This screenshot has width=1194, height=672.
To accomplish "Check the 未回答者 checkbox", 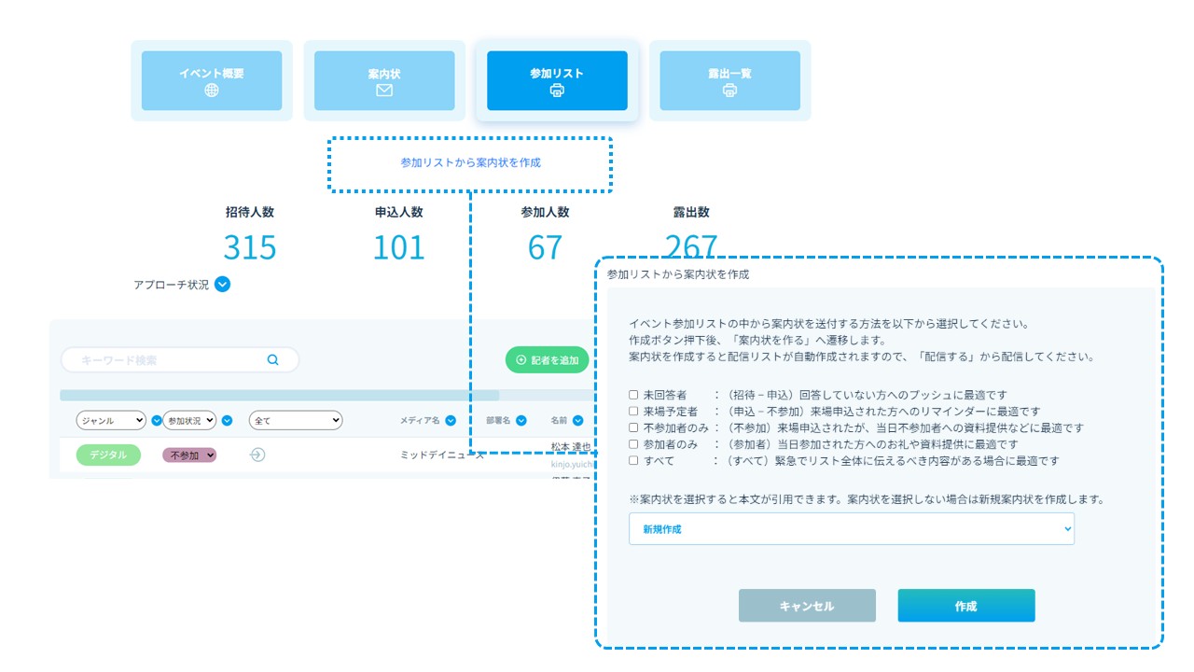I will [633, 395].
